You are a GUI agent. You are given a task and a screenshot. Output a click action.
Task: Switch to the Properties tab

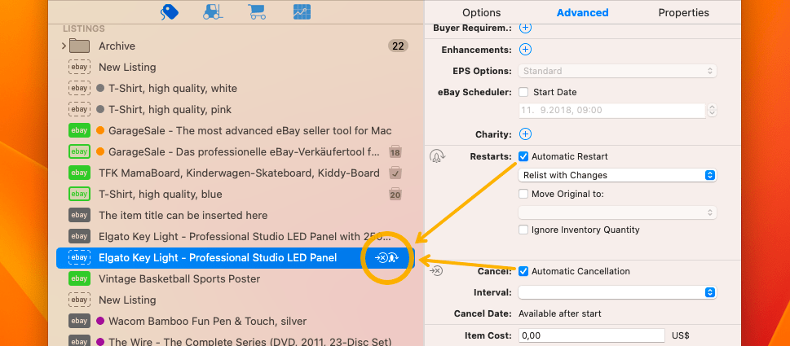pos(684,12)
